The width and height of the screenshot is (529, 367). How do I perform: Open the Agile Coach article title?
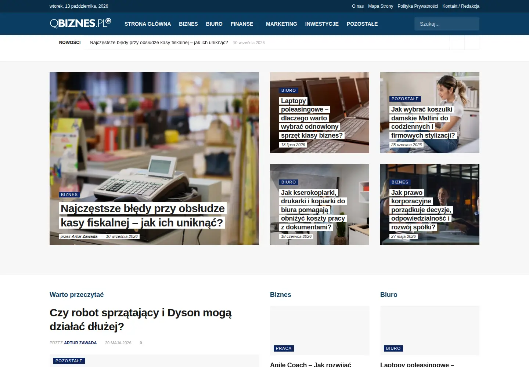click(x=310, y=364)
